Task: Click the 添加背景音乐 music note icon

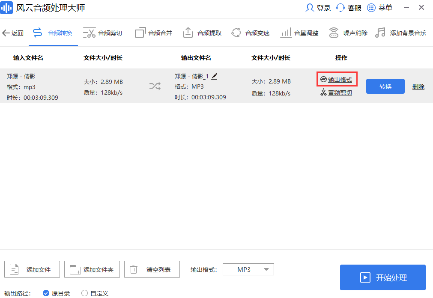Action: click(380, 33)
